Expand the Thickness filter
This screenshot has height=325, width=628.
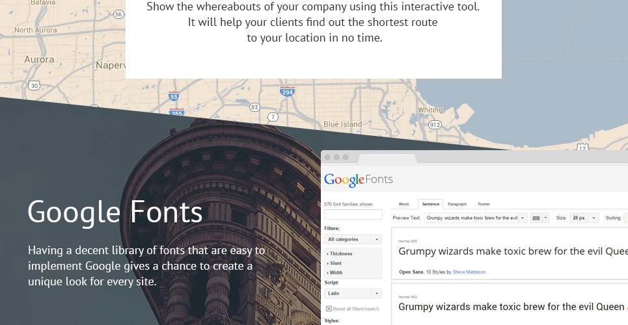pyautogui.click(x=340, y=253)
